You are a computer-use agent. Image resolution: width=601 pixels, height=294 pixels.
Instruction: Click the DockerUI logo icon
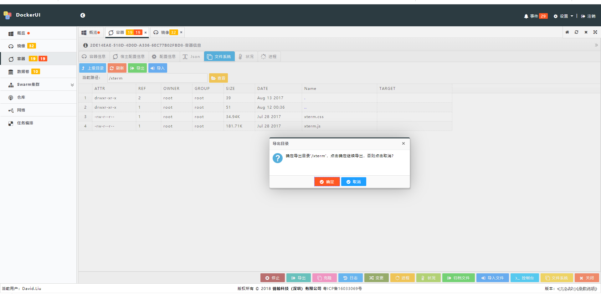(x=8, y=15)
